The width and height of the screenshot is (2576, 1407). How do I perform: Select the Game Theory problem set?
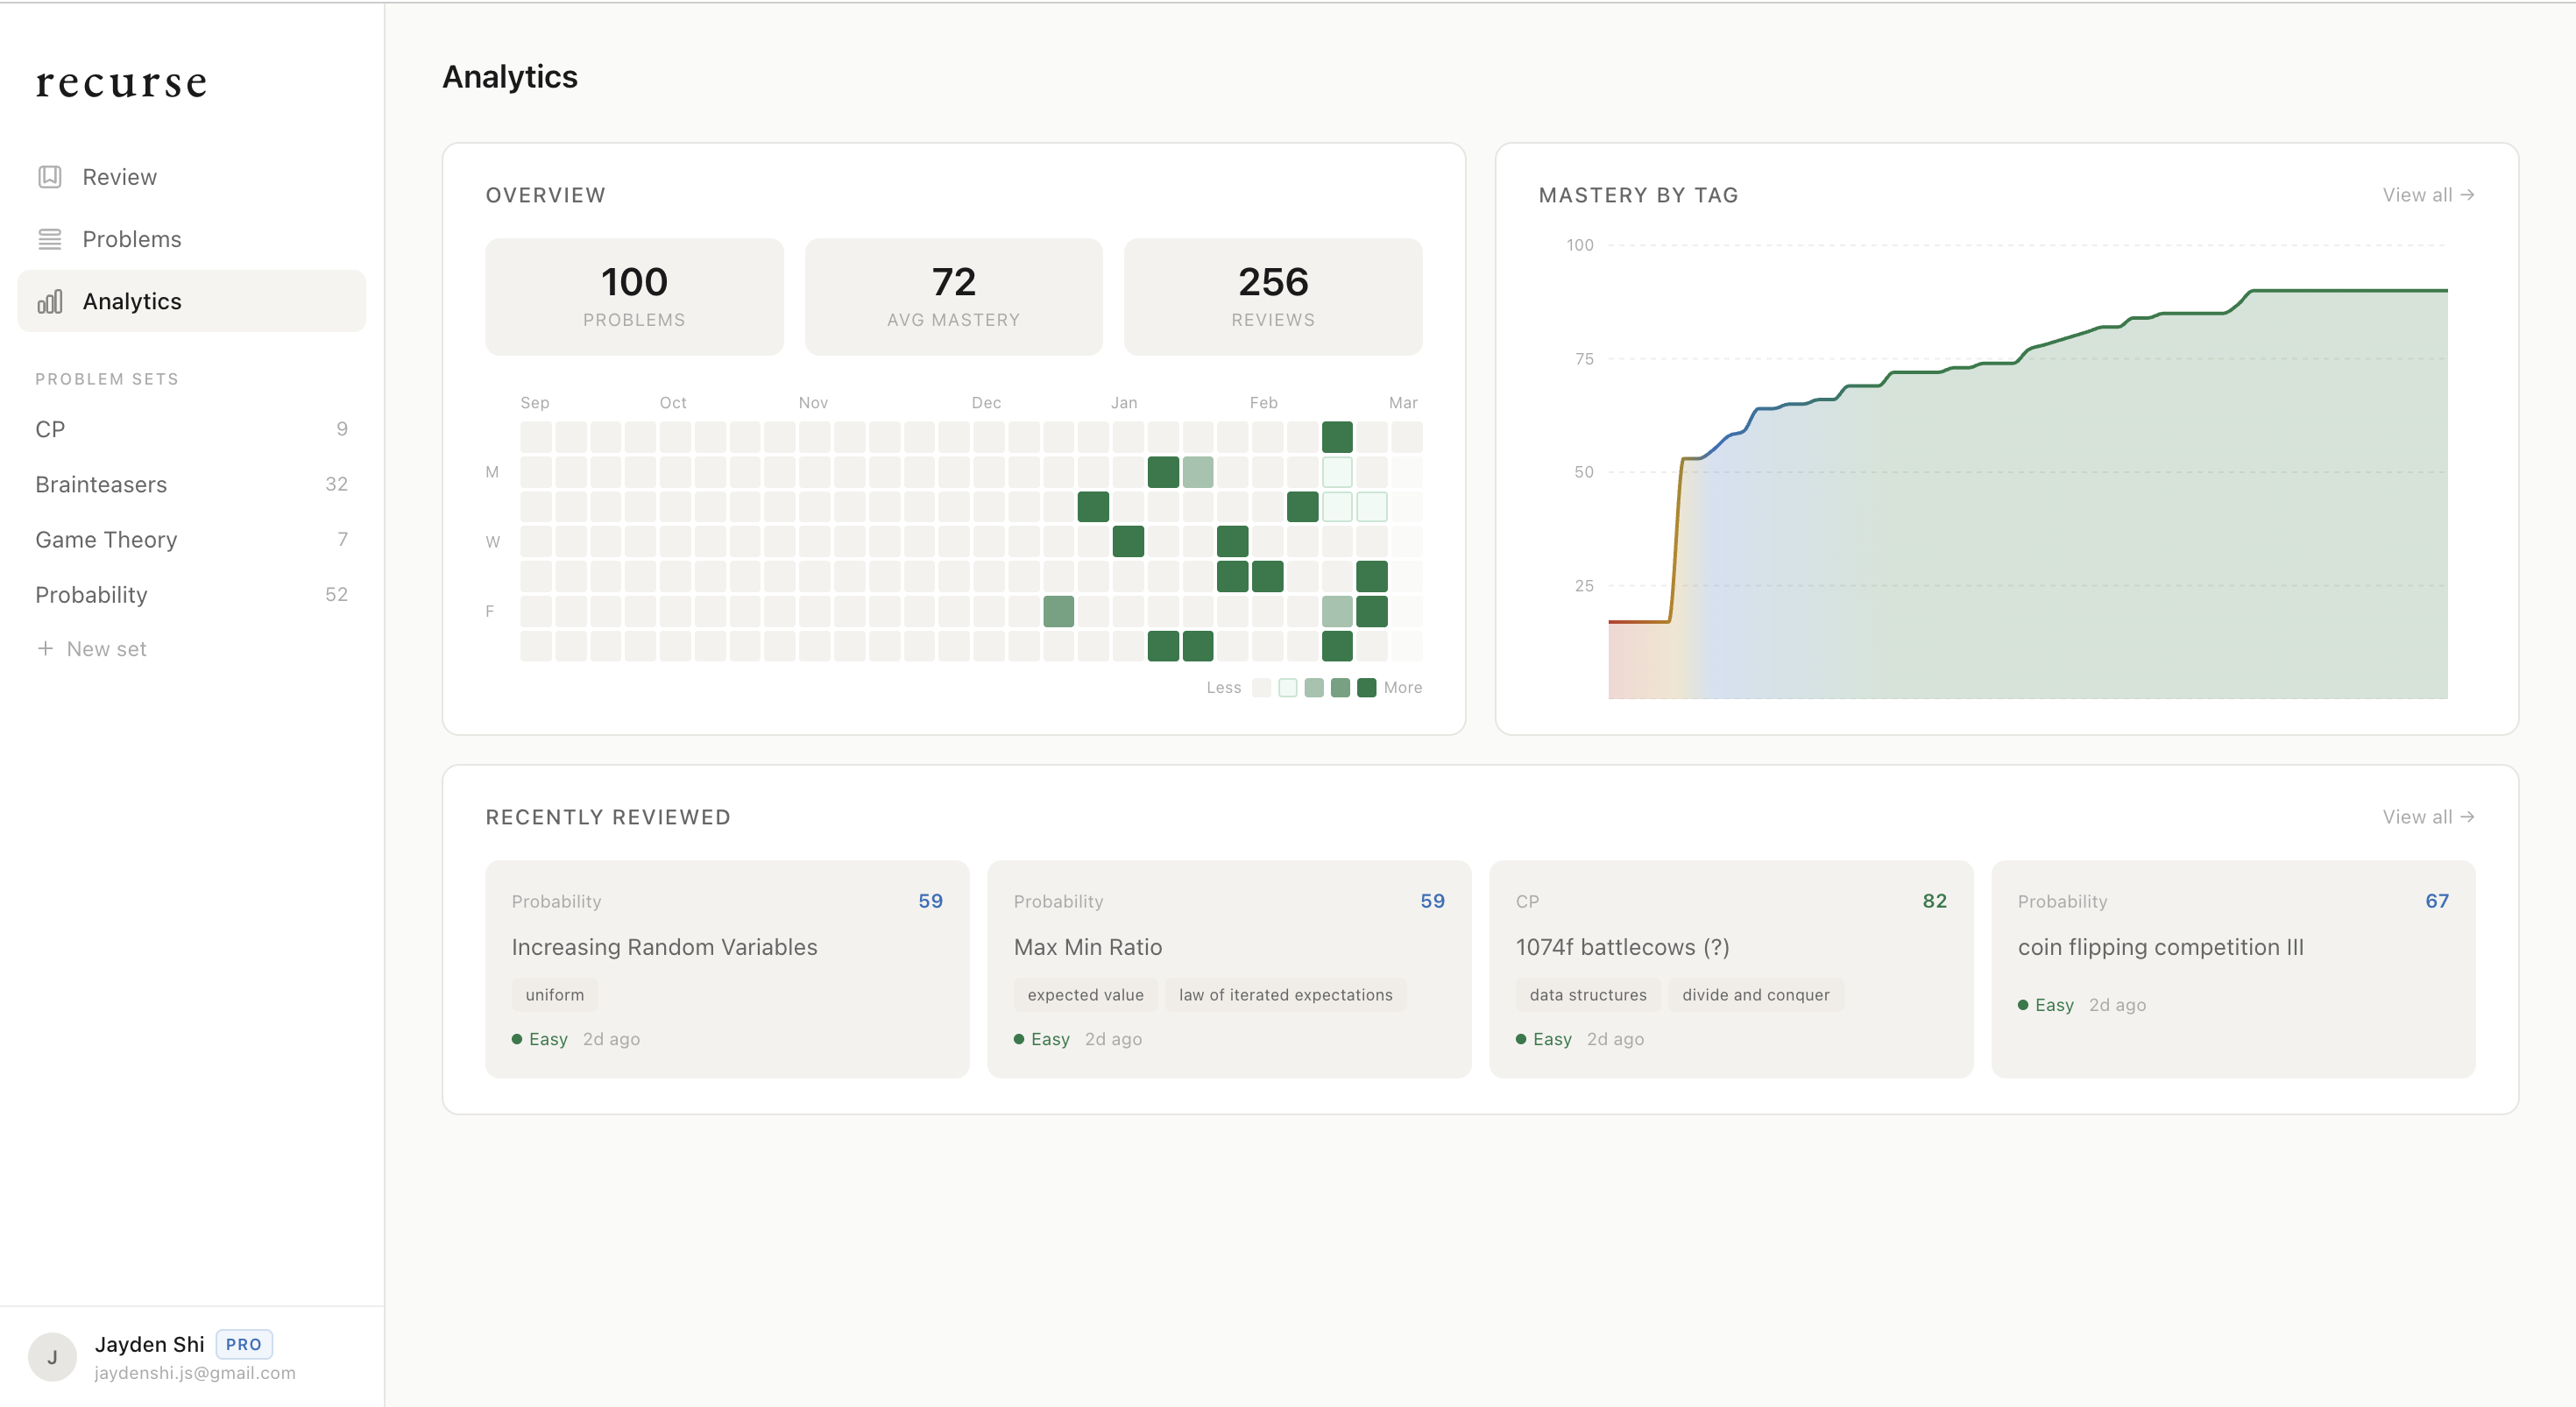[106, 540]
